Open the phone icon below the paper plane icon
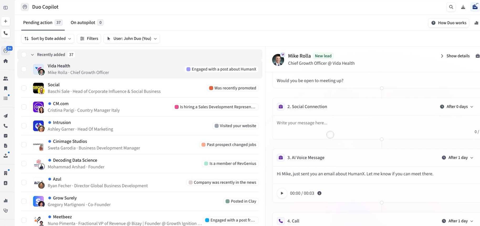The image size is (480, 226). [x=6, y=126]
